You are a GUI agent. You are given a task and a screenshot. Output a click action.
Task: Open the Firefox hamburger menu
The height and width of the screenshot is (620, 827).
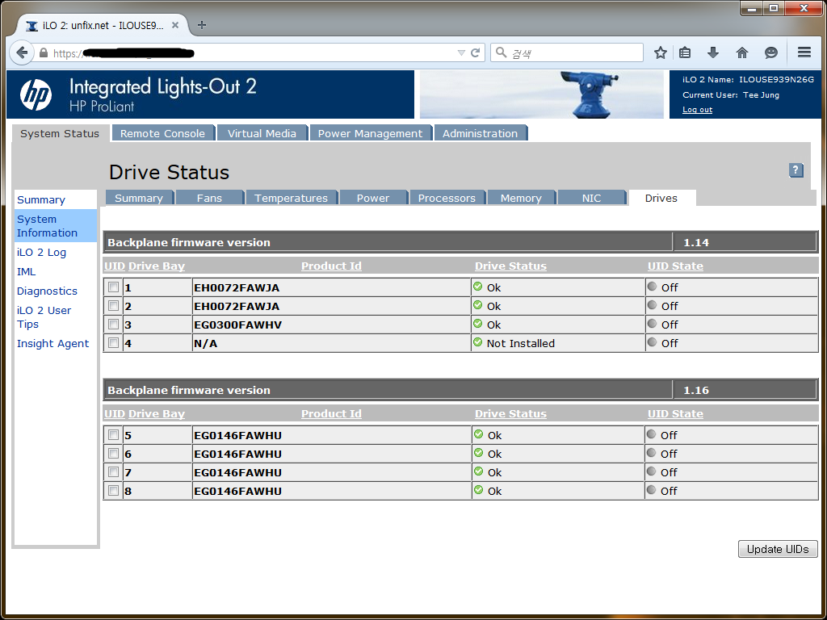[804, 52]
